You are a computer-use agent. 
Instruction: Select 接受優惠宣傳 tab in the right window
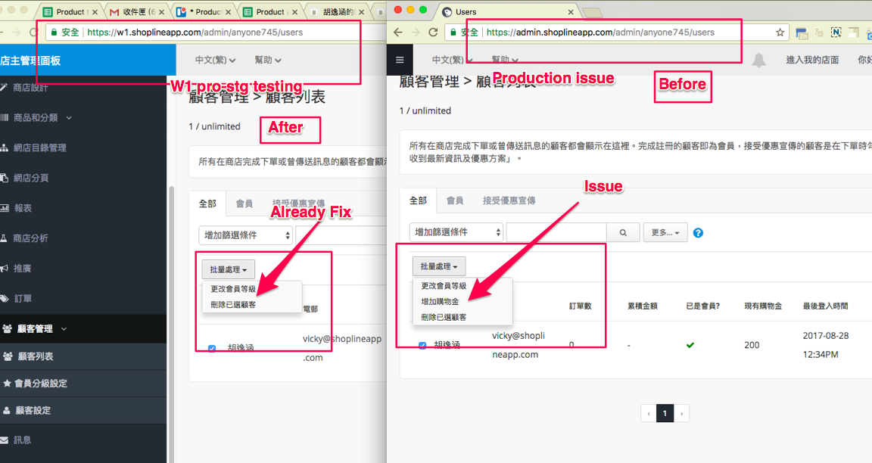[509, 200]
